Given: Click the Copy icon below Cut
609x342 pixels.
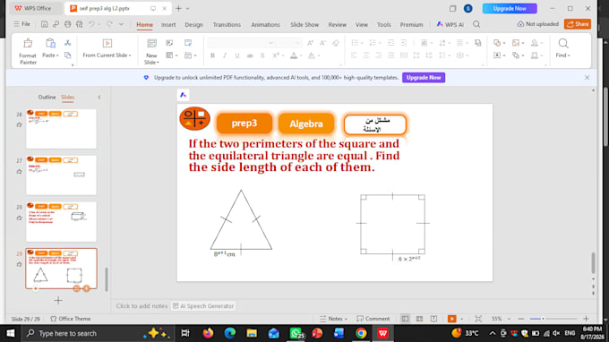Looking at the screenshot, I should click(x=67, y=56).
